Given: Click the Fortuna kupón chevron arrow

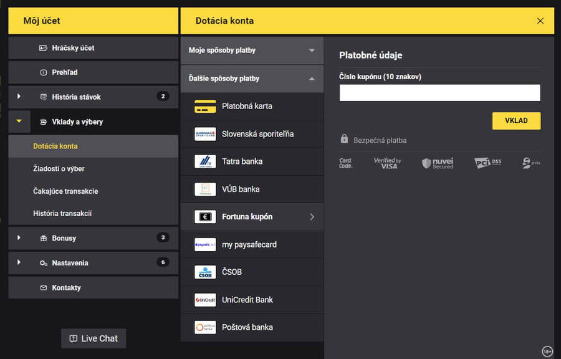Looking at the screenshot, I should pos(312,217).
